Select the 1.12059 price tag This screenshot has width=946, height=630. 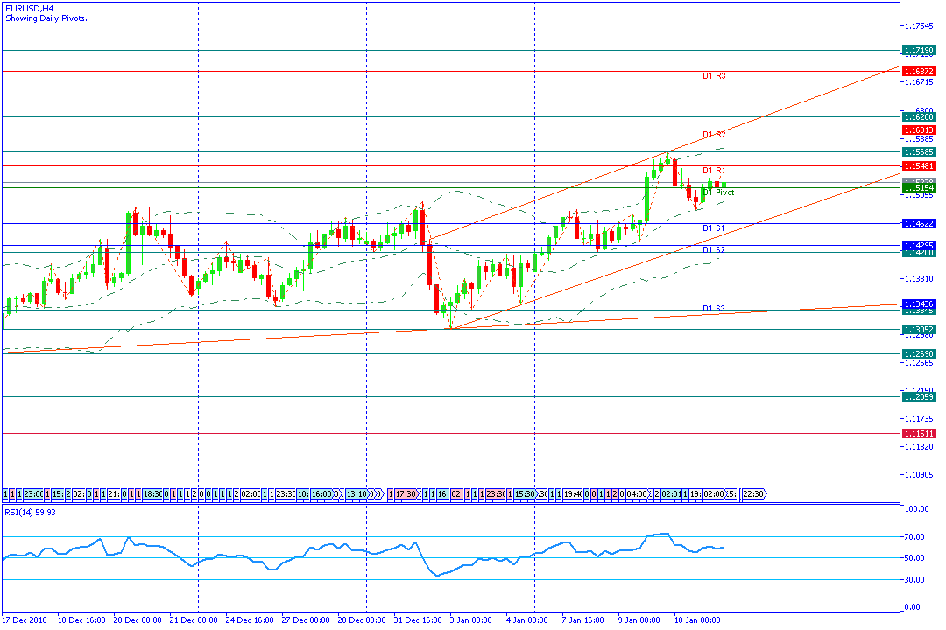pos(919,396)
